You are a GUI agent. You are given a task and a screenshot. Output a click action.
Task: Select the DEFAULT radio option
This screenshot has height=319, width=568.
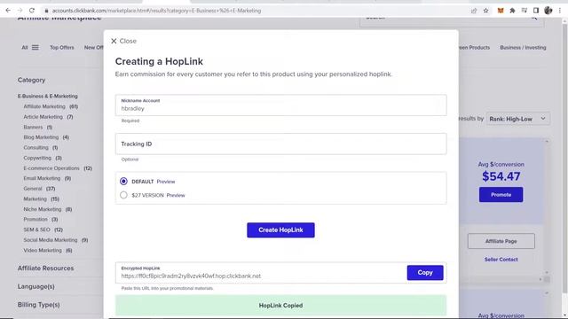(x=123, y=181)
